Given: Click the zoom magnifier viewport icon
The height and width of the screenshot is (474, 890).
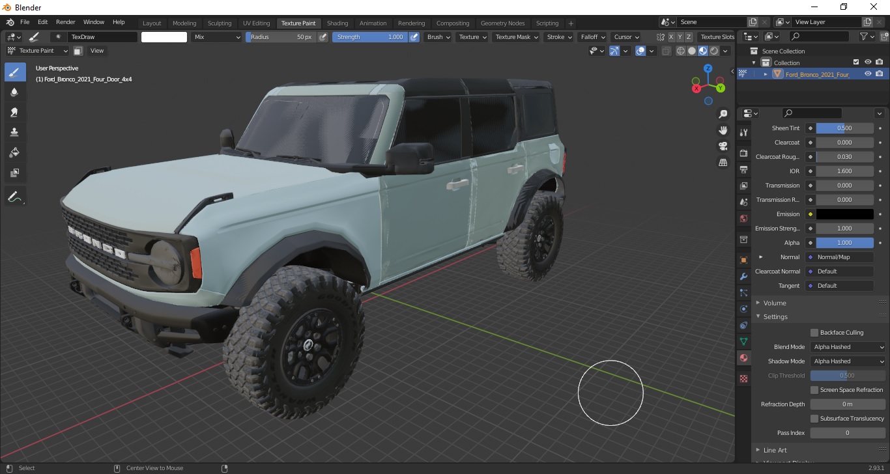Looking at the screenshot, I should (x=723, y=114).
